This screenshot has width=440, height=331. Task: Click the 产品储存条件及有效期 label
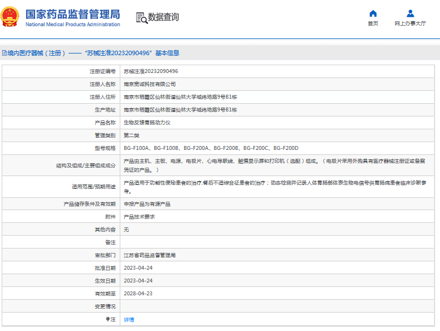point(90,204)
